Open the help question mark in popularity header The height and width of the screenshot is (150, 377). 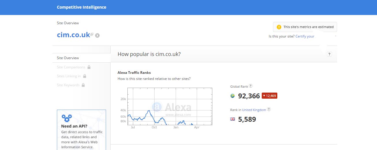(329, 54)
